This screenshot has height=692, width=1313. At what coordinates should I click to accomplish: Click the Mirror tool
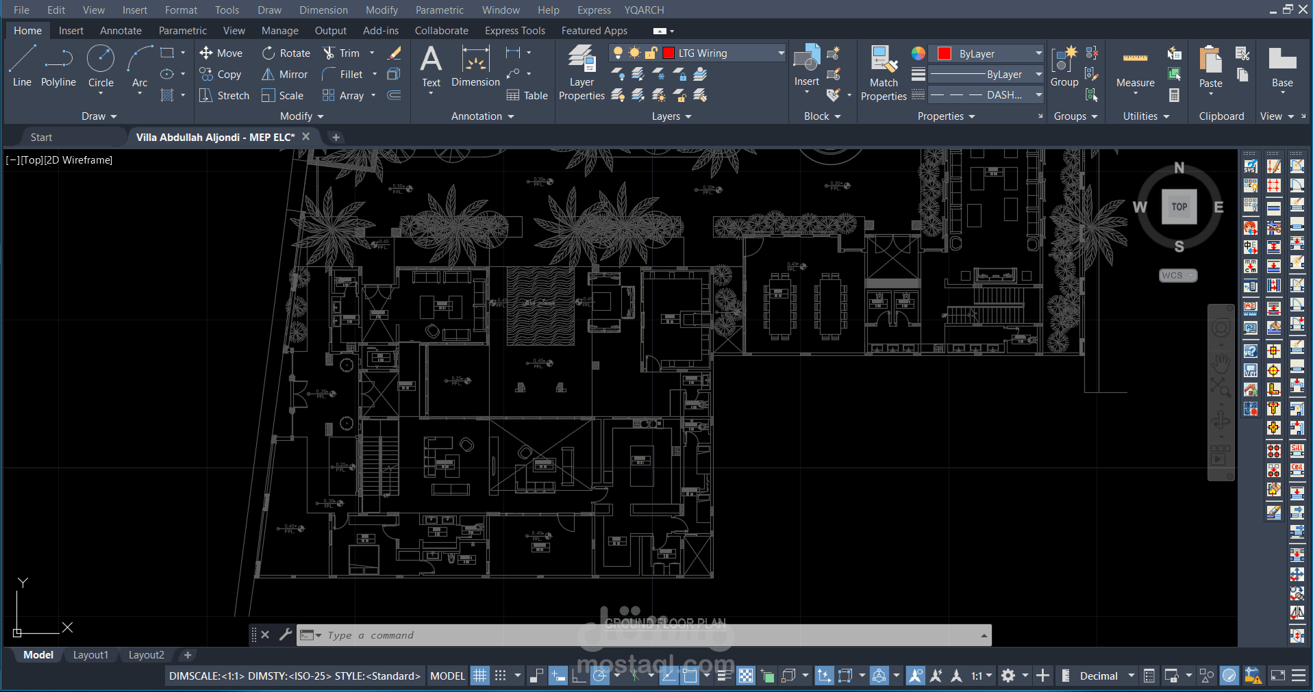[285, 74]
